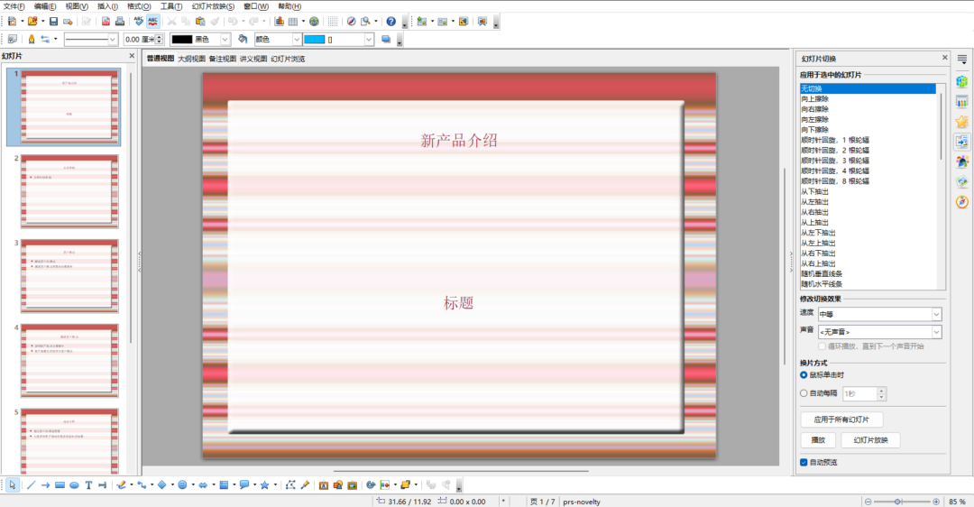Click the line width 0.00 厘米 field
Viewport: 974px width, 507px height.
139,39
